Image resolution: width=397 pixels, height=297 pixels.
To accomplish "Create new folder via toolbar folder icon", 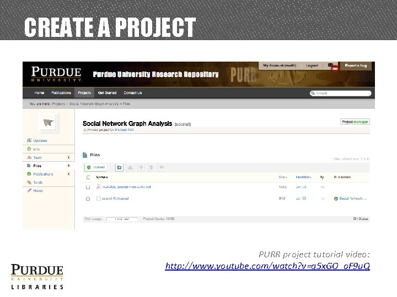I will point(119,167).
